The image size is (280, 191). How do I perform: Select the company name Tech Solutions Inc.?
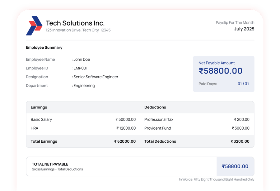75,23
